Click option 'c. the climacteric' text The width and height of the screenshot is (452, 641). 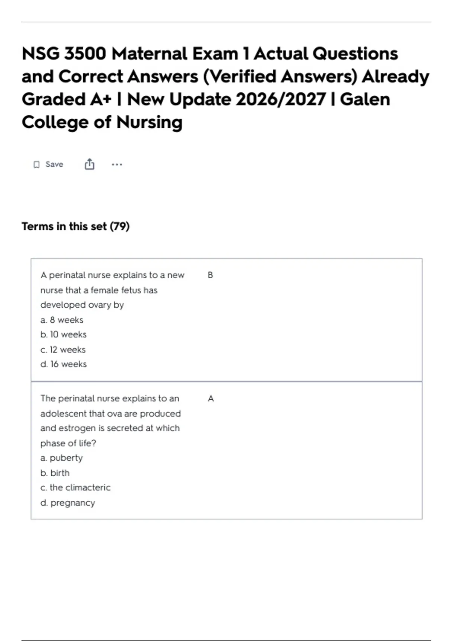[x=75, y=488]
